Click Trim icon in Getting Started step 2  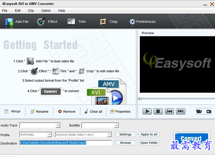[56, 71]
